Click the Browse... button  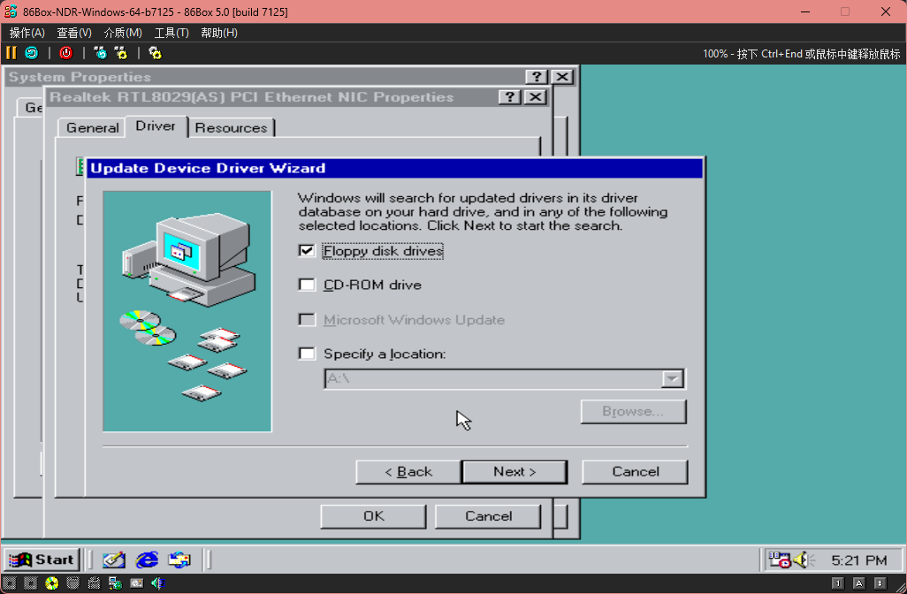pos(633,411)
